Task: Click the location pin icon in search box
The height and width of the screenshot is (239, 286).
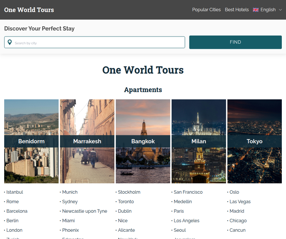Action: click(x=10, y=43)
